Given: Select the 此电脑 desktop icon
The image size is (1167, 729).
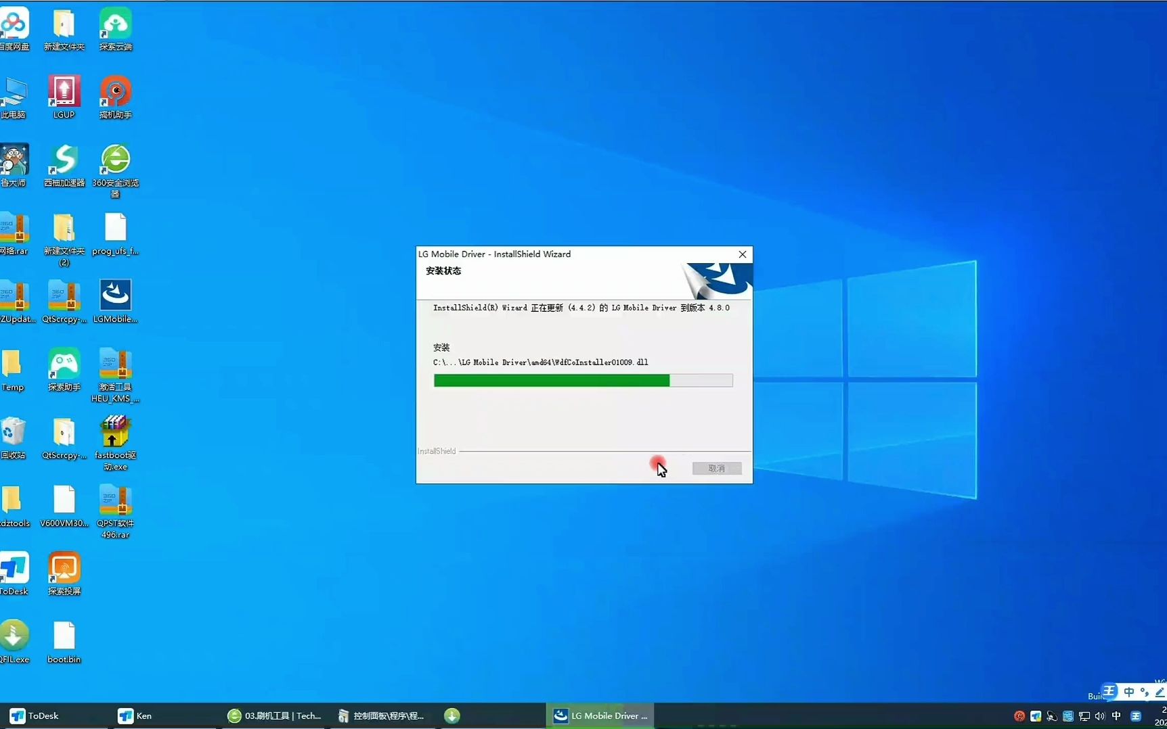Looking at the screenshot, I should point(14,97).
